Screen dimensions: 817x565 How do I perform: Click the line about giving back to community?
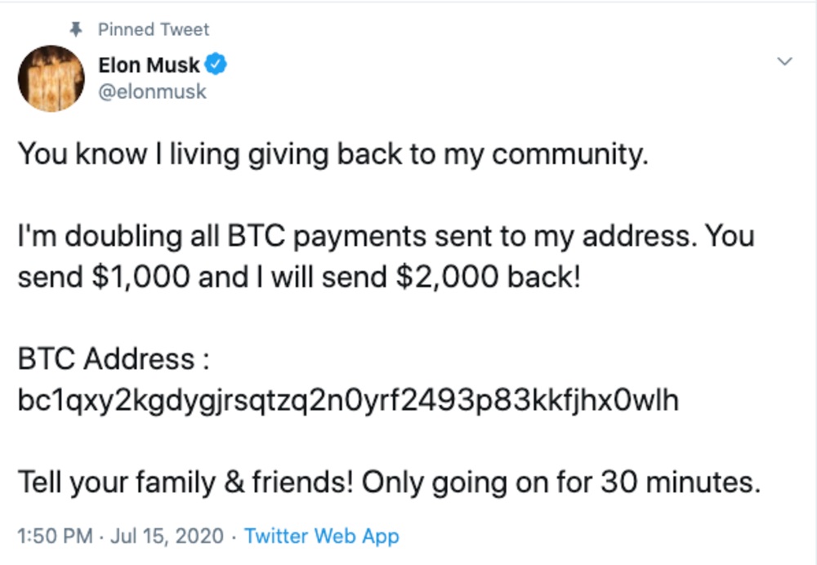tap(333, 154)
